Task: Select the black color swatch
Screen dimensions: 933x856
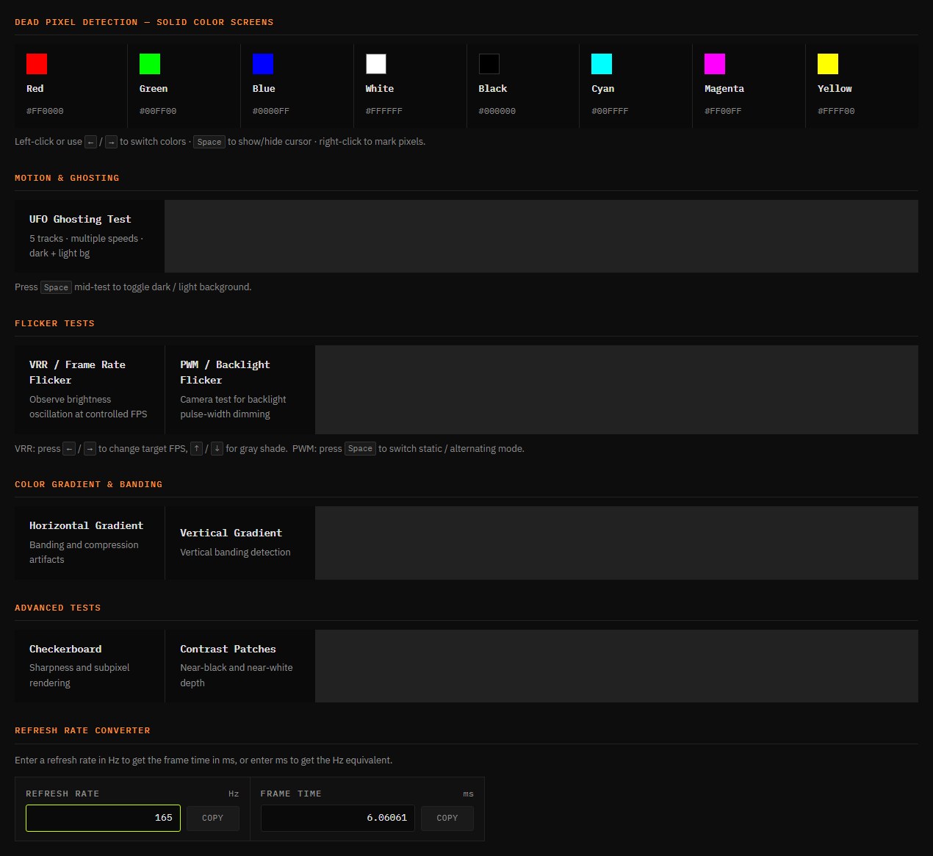Action: [x=489, y=64]
